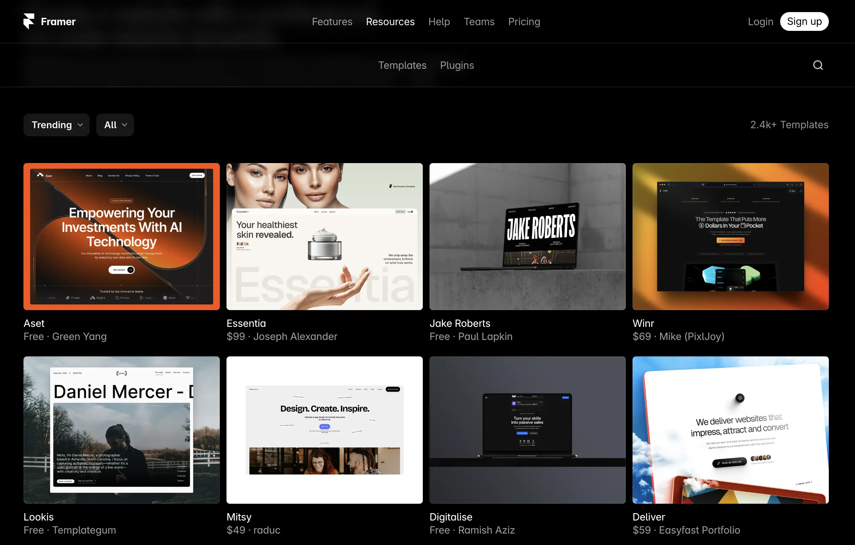Open the Mitsy template thumbnail
The image size is (855, 545).
[324, 430]
